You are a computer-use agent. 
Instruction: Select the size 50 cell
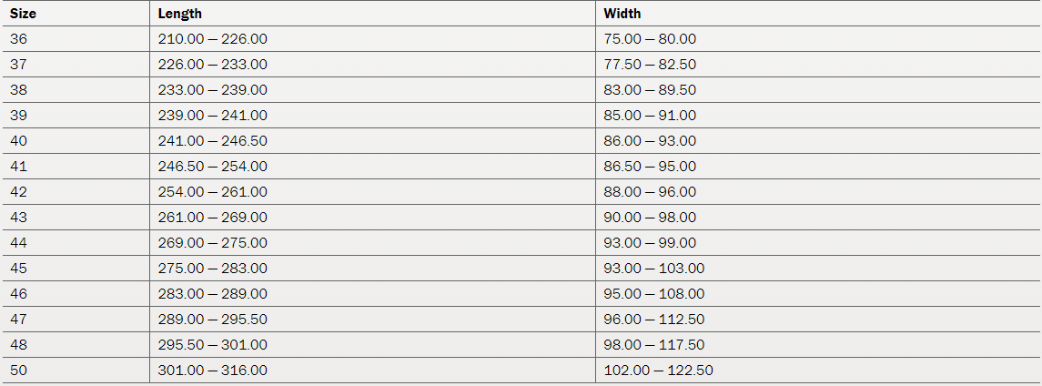(x=19, y=371)
